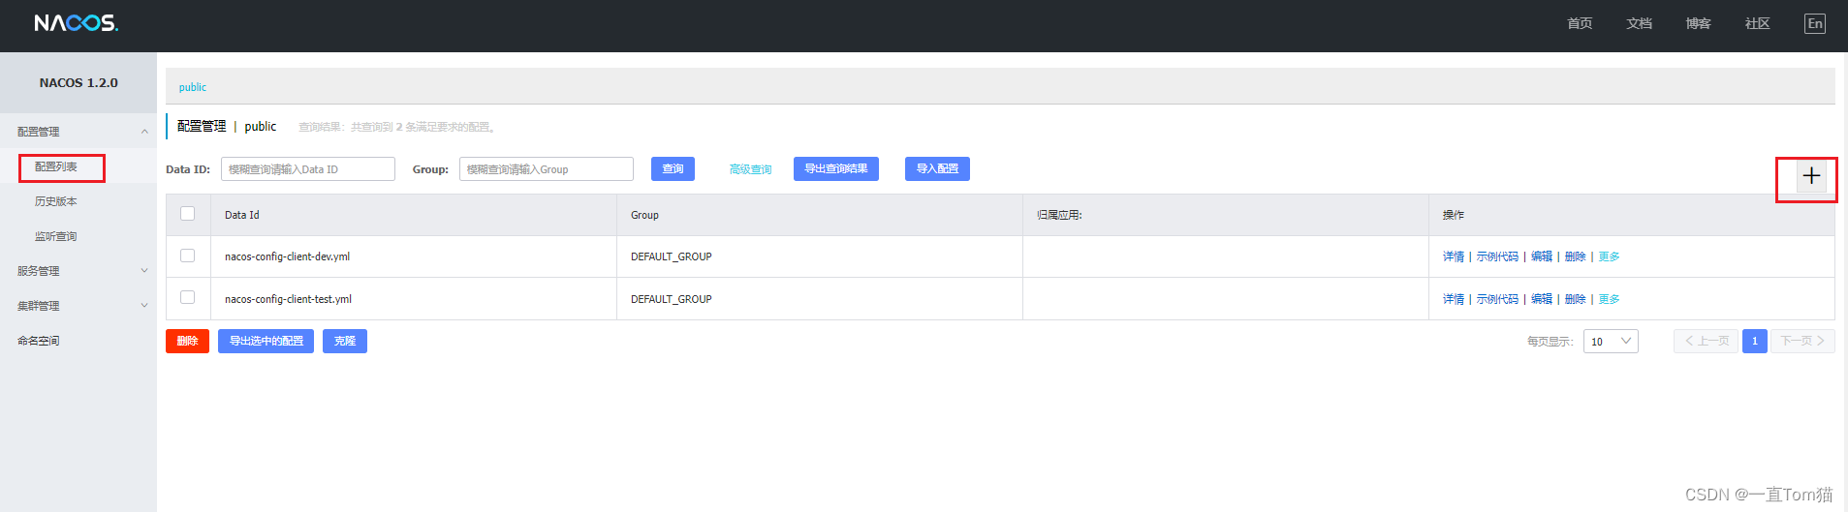Open 社区 in top navigation
This screenshot has height=512, width=1848.
point(1757,23)
